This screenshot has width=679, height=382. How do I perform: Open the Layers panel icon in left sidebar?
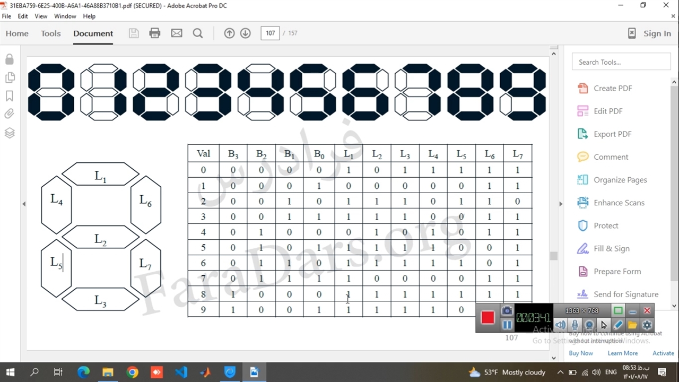point(10,133)
